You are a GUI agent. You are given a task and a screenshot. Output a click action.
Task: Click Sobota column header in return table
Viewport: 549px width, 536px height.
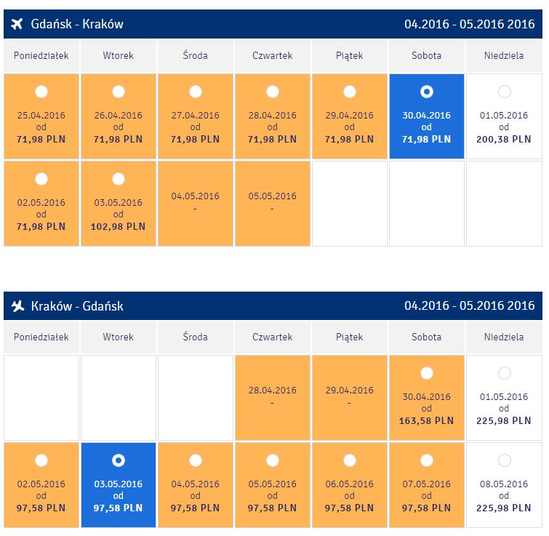coord(426,337)
